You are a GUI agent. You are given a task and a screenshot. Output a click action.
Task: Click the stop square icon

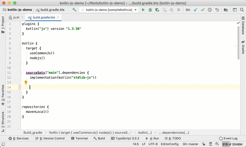179,10
